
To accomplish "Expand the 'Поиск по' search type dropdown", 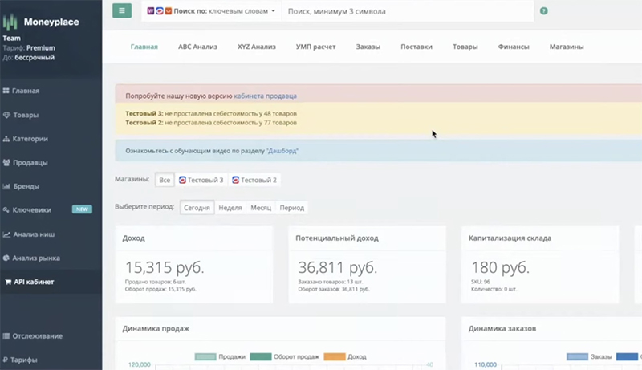I will 212,11.
